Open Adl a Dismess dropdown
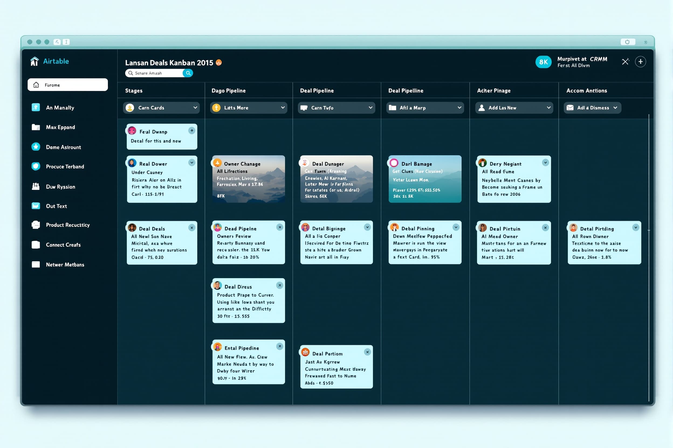The width and height of the screenshot is (673, 448). (592, 108)
